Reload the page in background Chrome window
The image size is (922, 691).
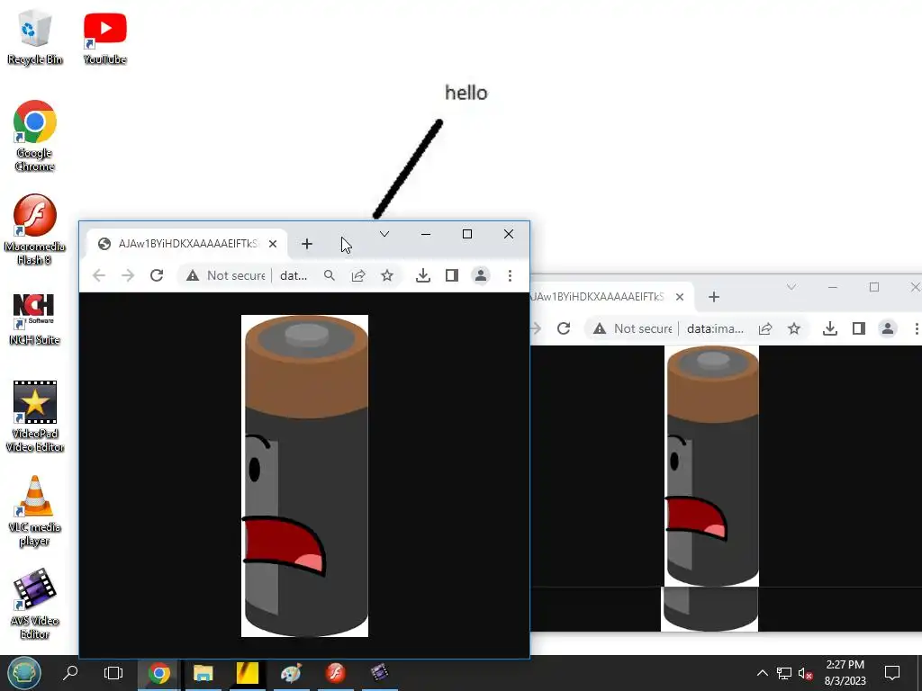(x=564, y=328)
